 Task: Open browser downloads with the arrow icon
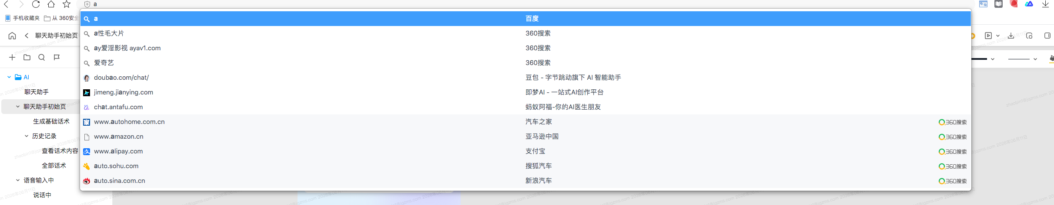pos(1045,4)
